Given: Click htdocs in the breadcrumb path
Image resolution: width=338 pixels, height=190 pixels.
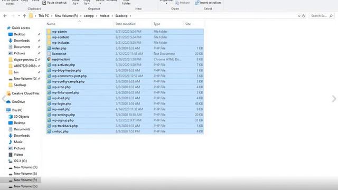Looking at the screenshot, I should point(105,16).
